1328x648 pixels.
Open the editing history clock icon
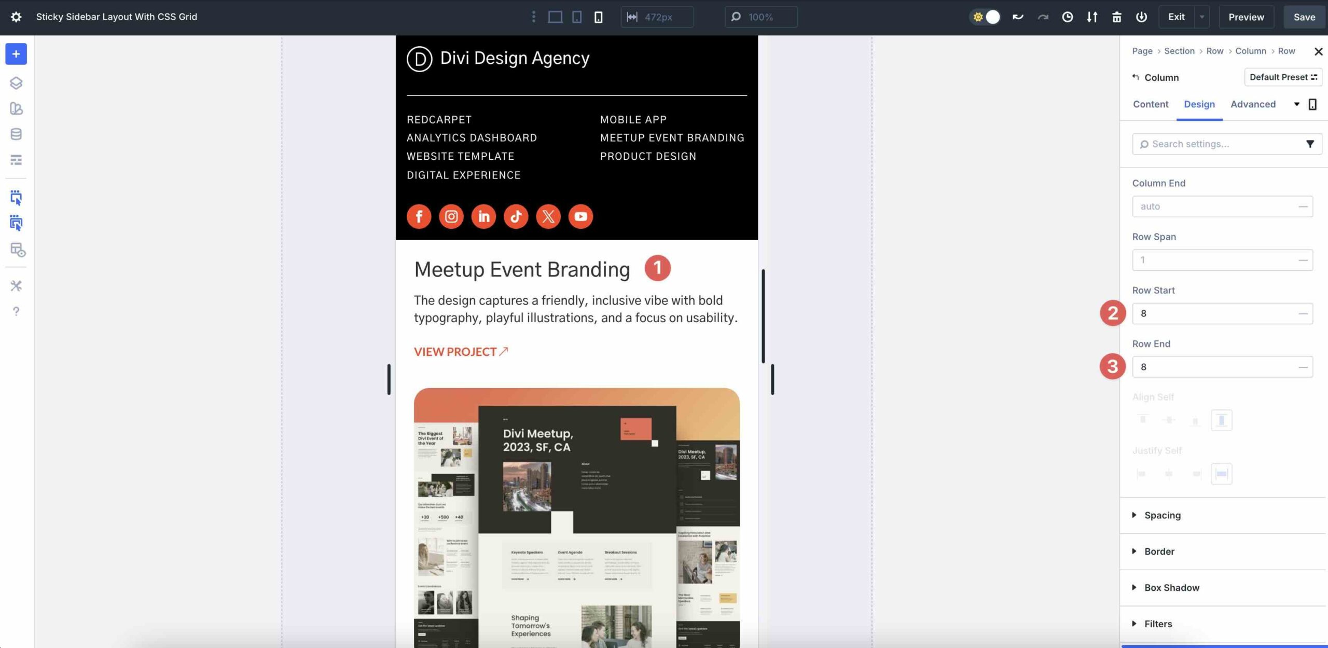tap(1067, 17)
